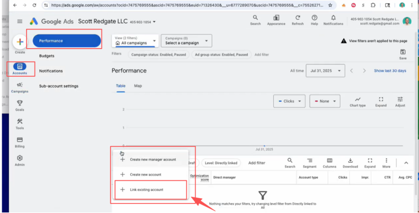Open the chart Adjust settings
The width and height of the screenshot is (419, 213).
400,102
